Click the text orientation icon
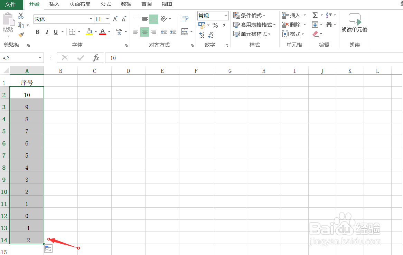Viewport: 403px width, 255px height. [164, 19]
